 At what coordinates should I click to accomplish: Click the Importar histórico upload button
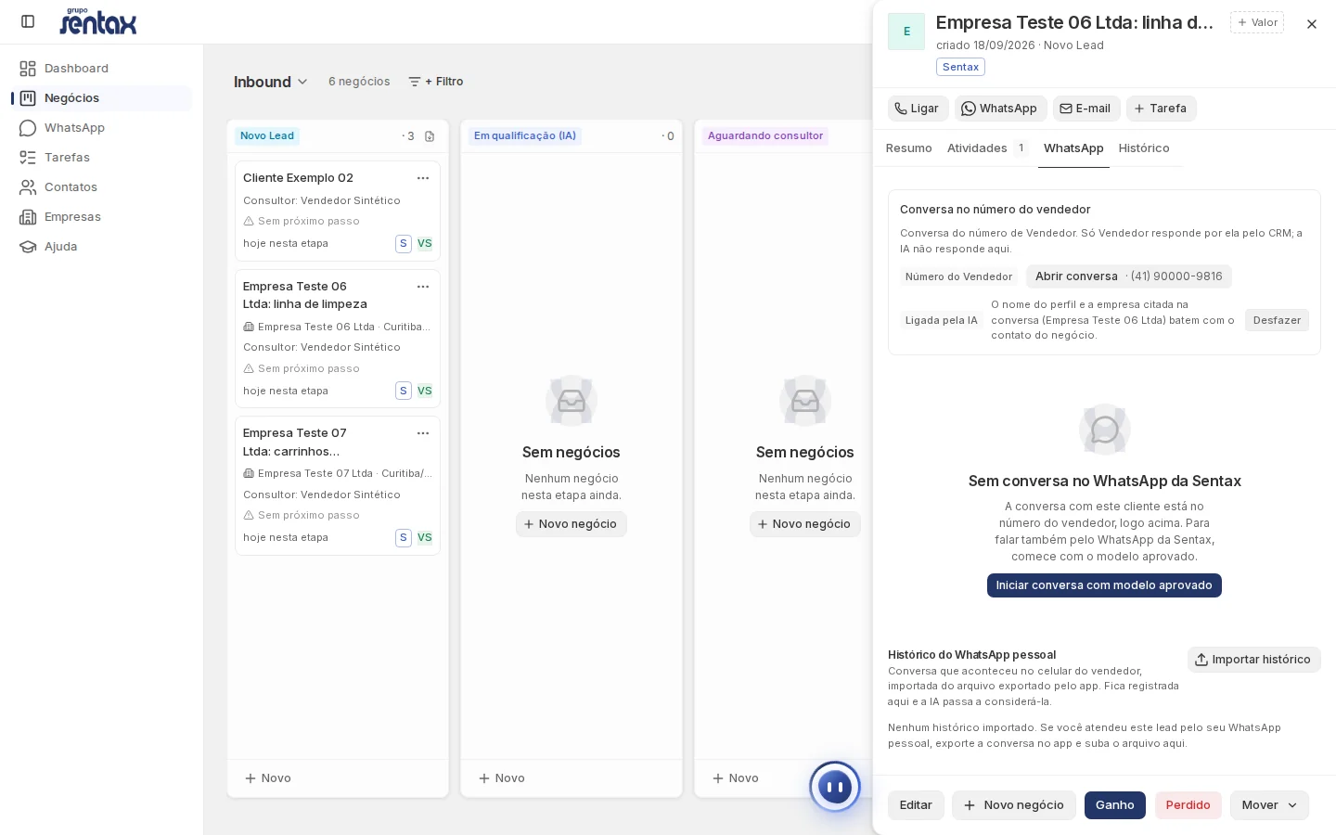(1253, 660)
